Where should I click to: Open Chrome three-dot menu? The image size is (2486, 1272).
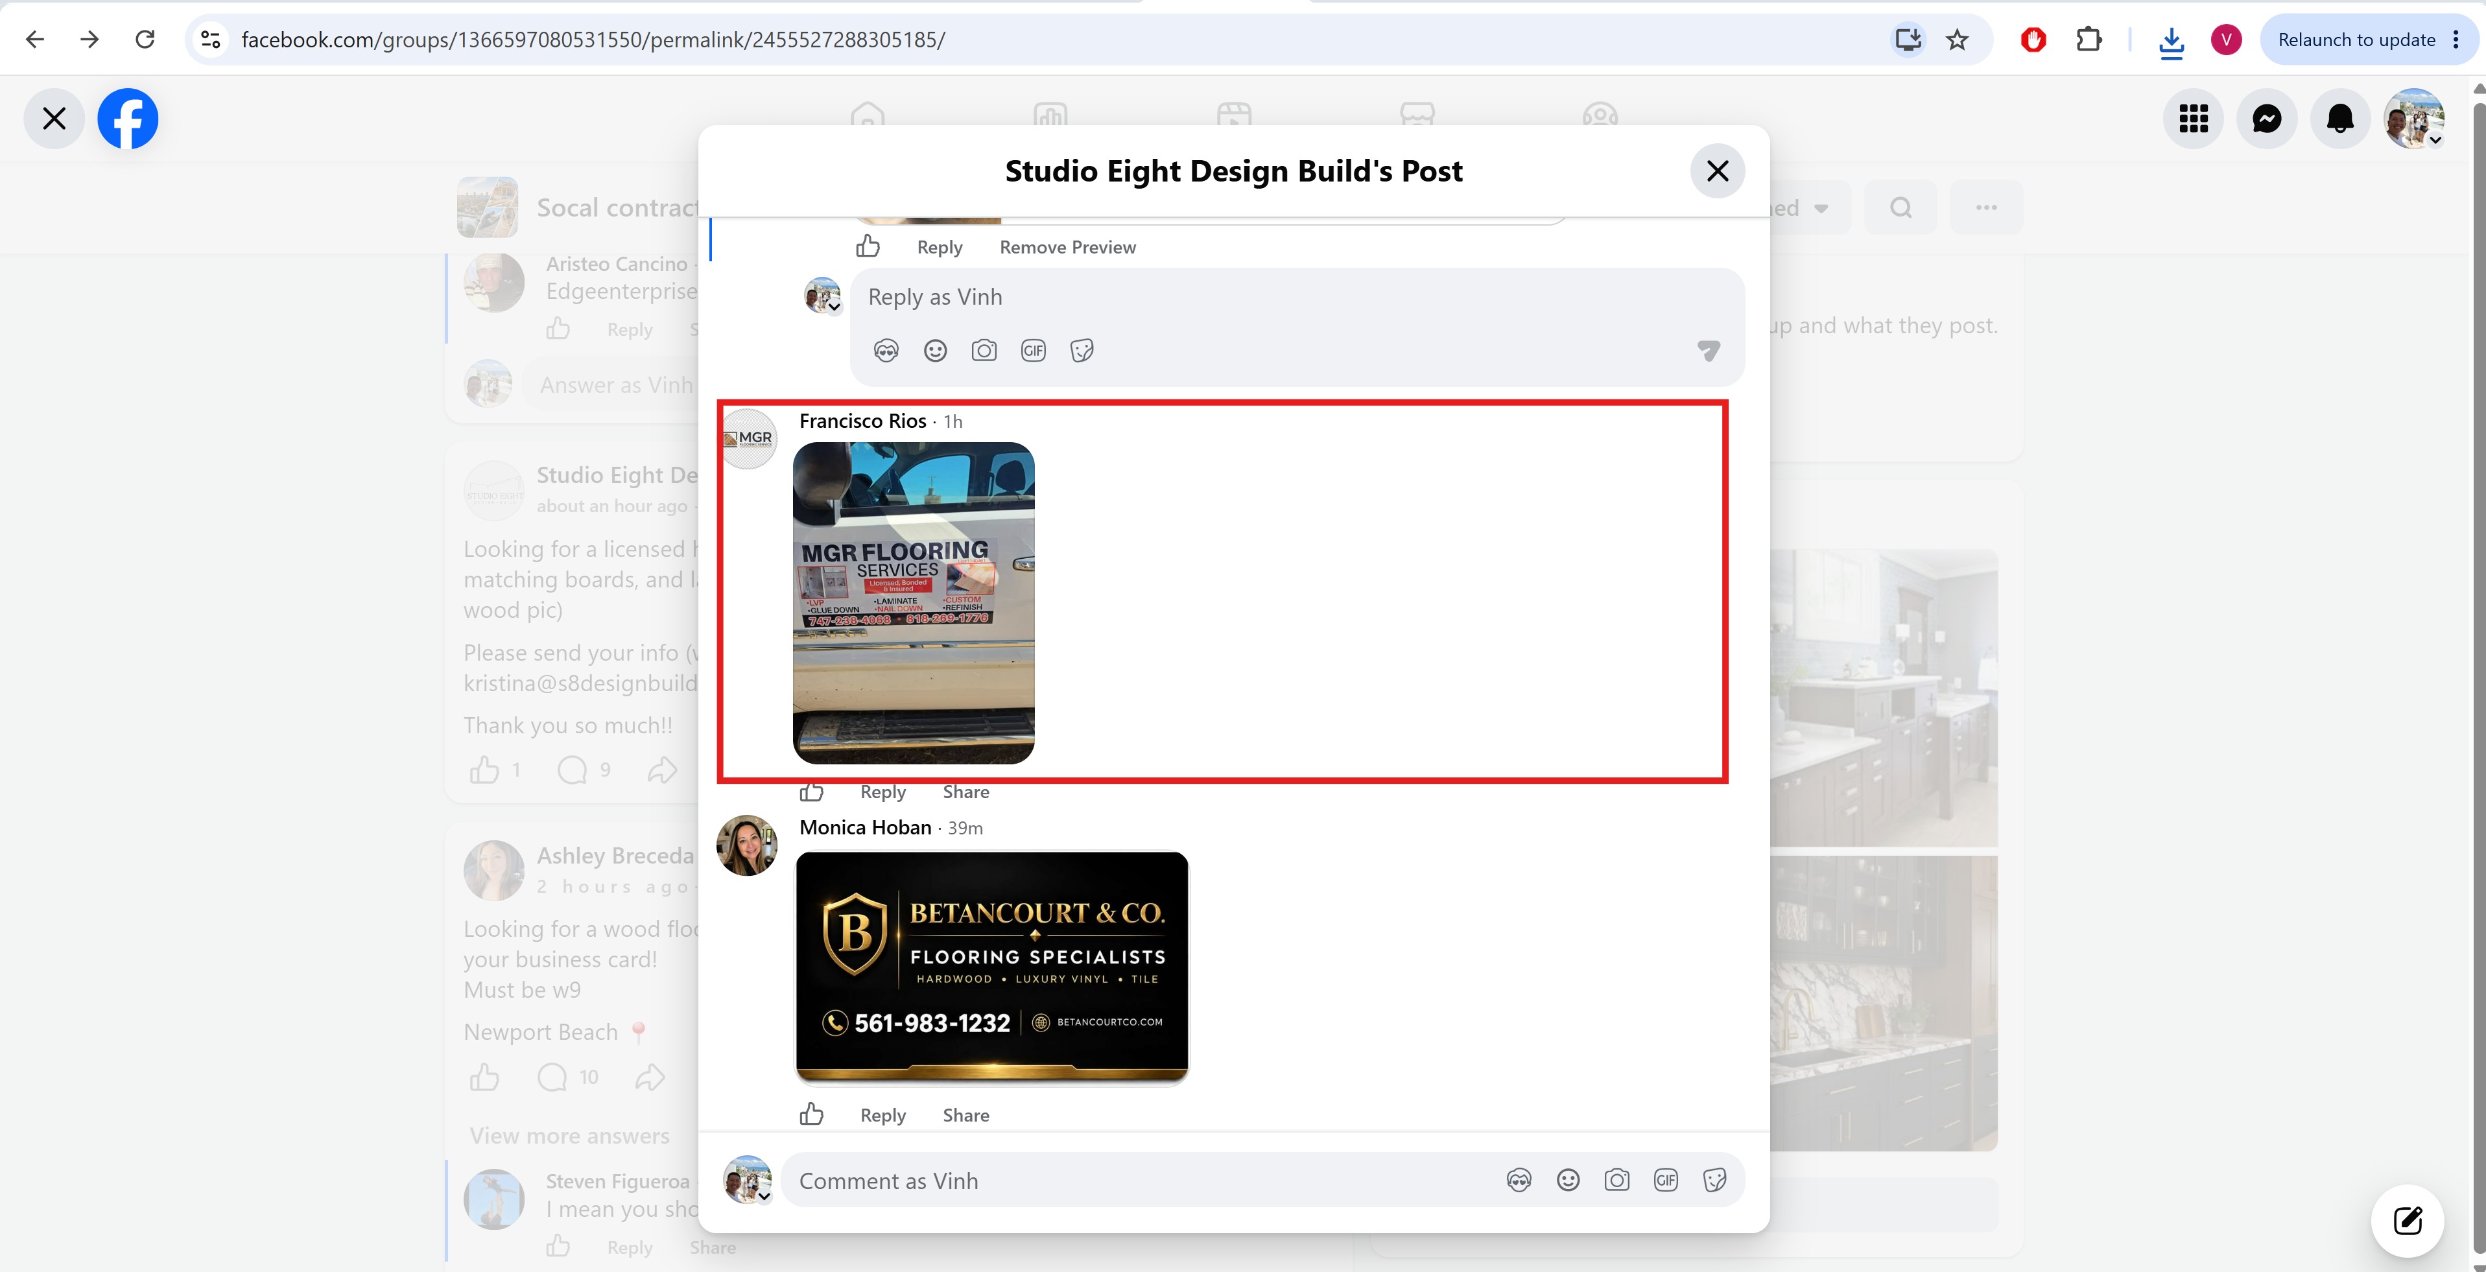tap(2456, 40)
